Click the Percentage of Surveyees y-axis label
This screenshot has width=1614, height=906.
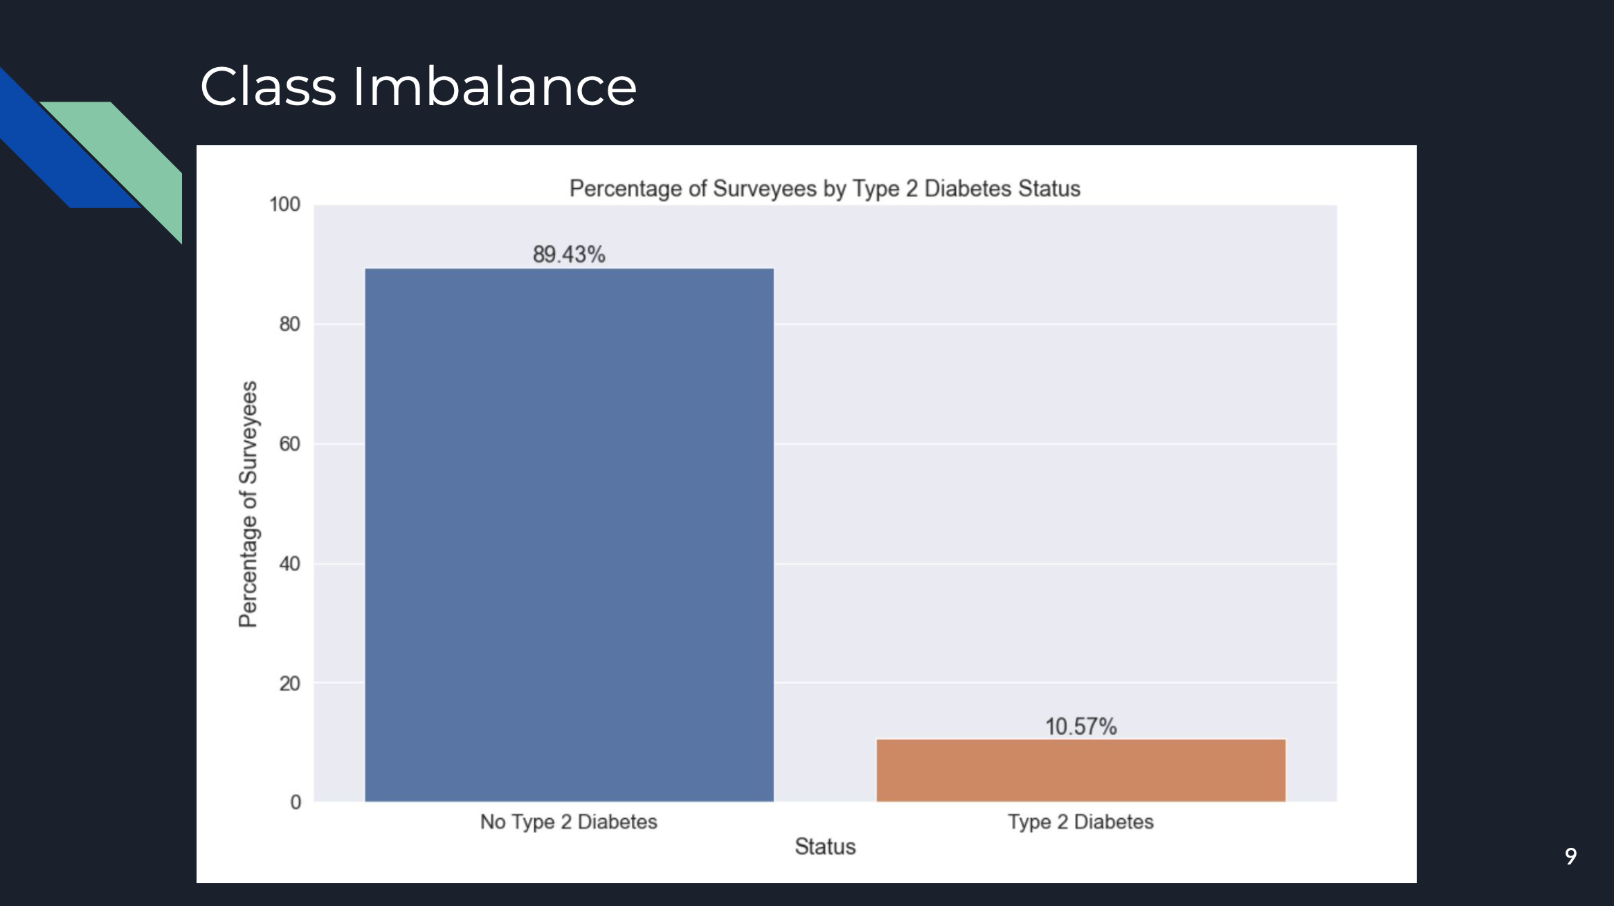pos(248,504)
